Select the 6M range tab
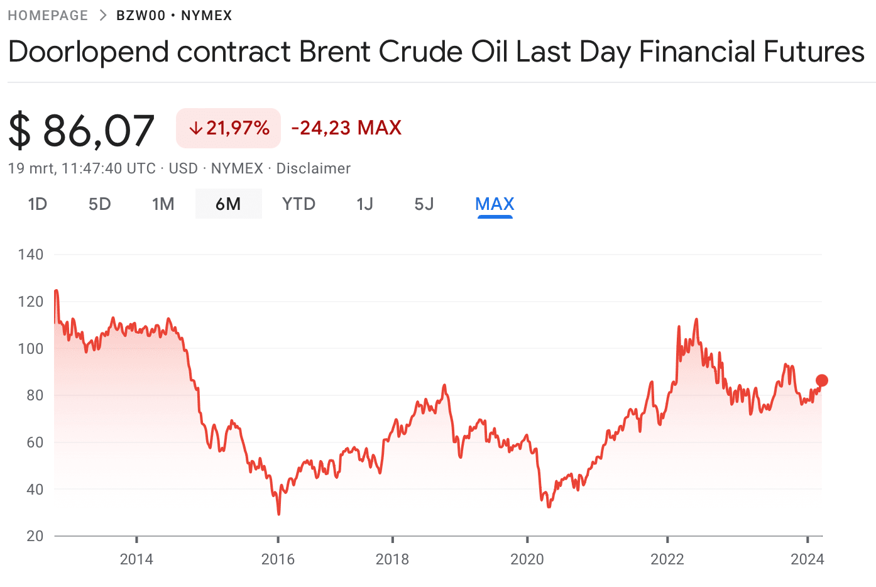876x587 pixels. click(228, 204)
